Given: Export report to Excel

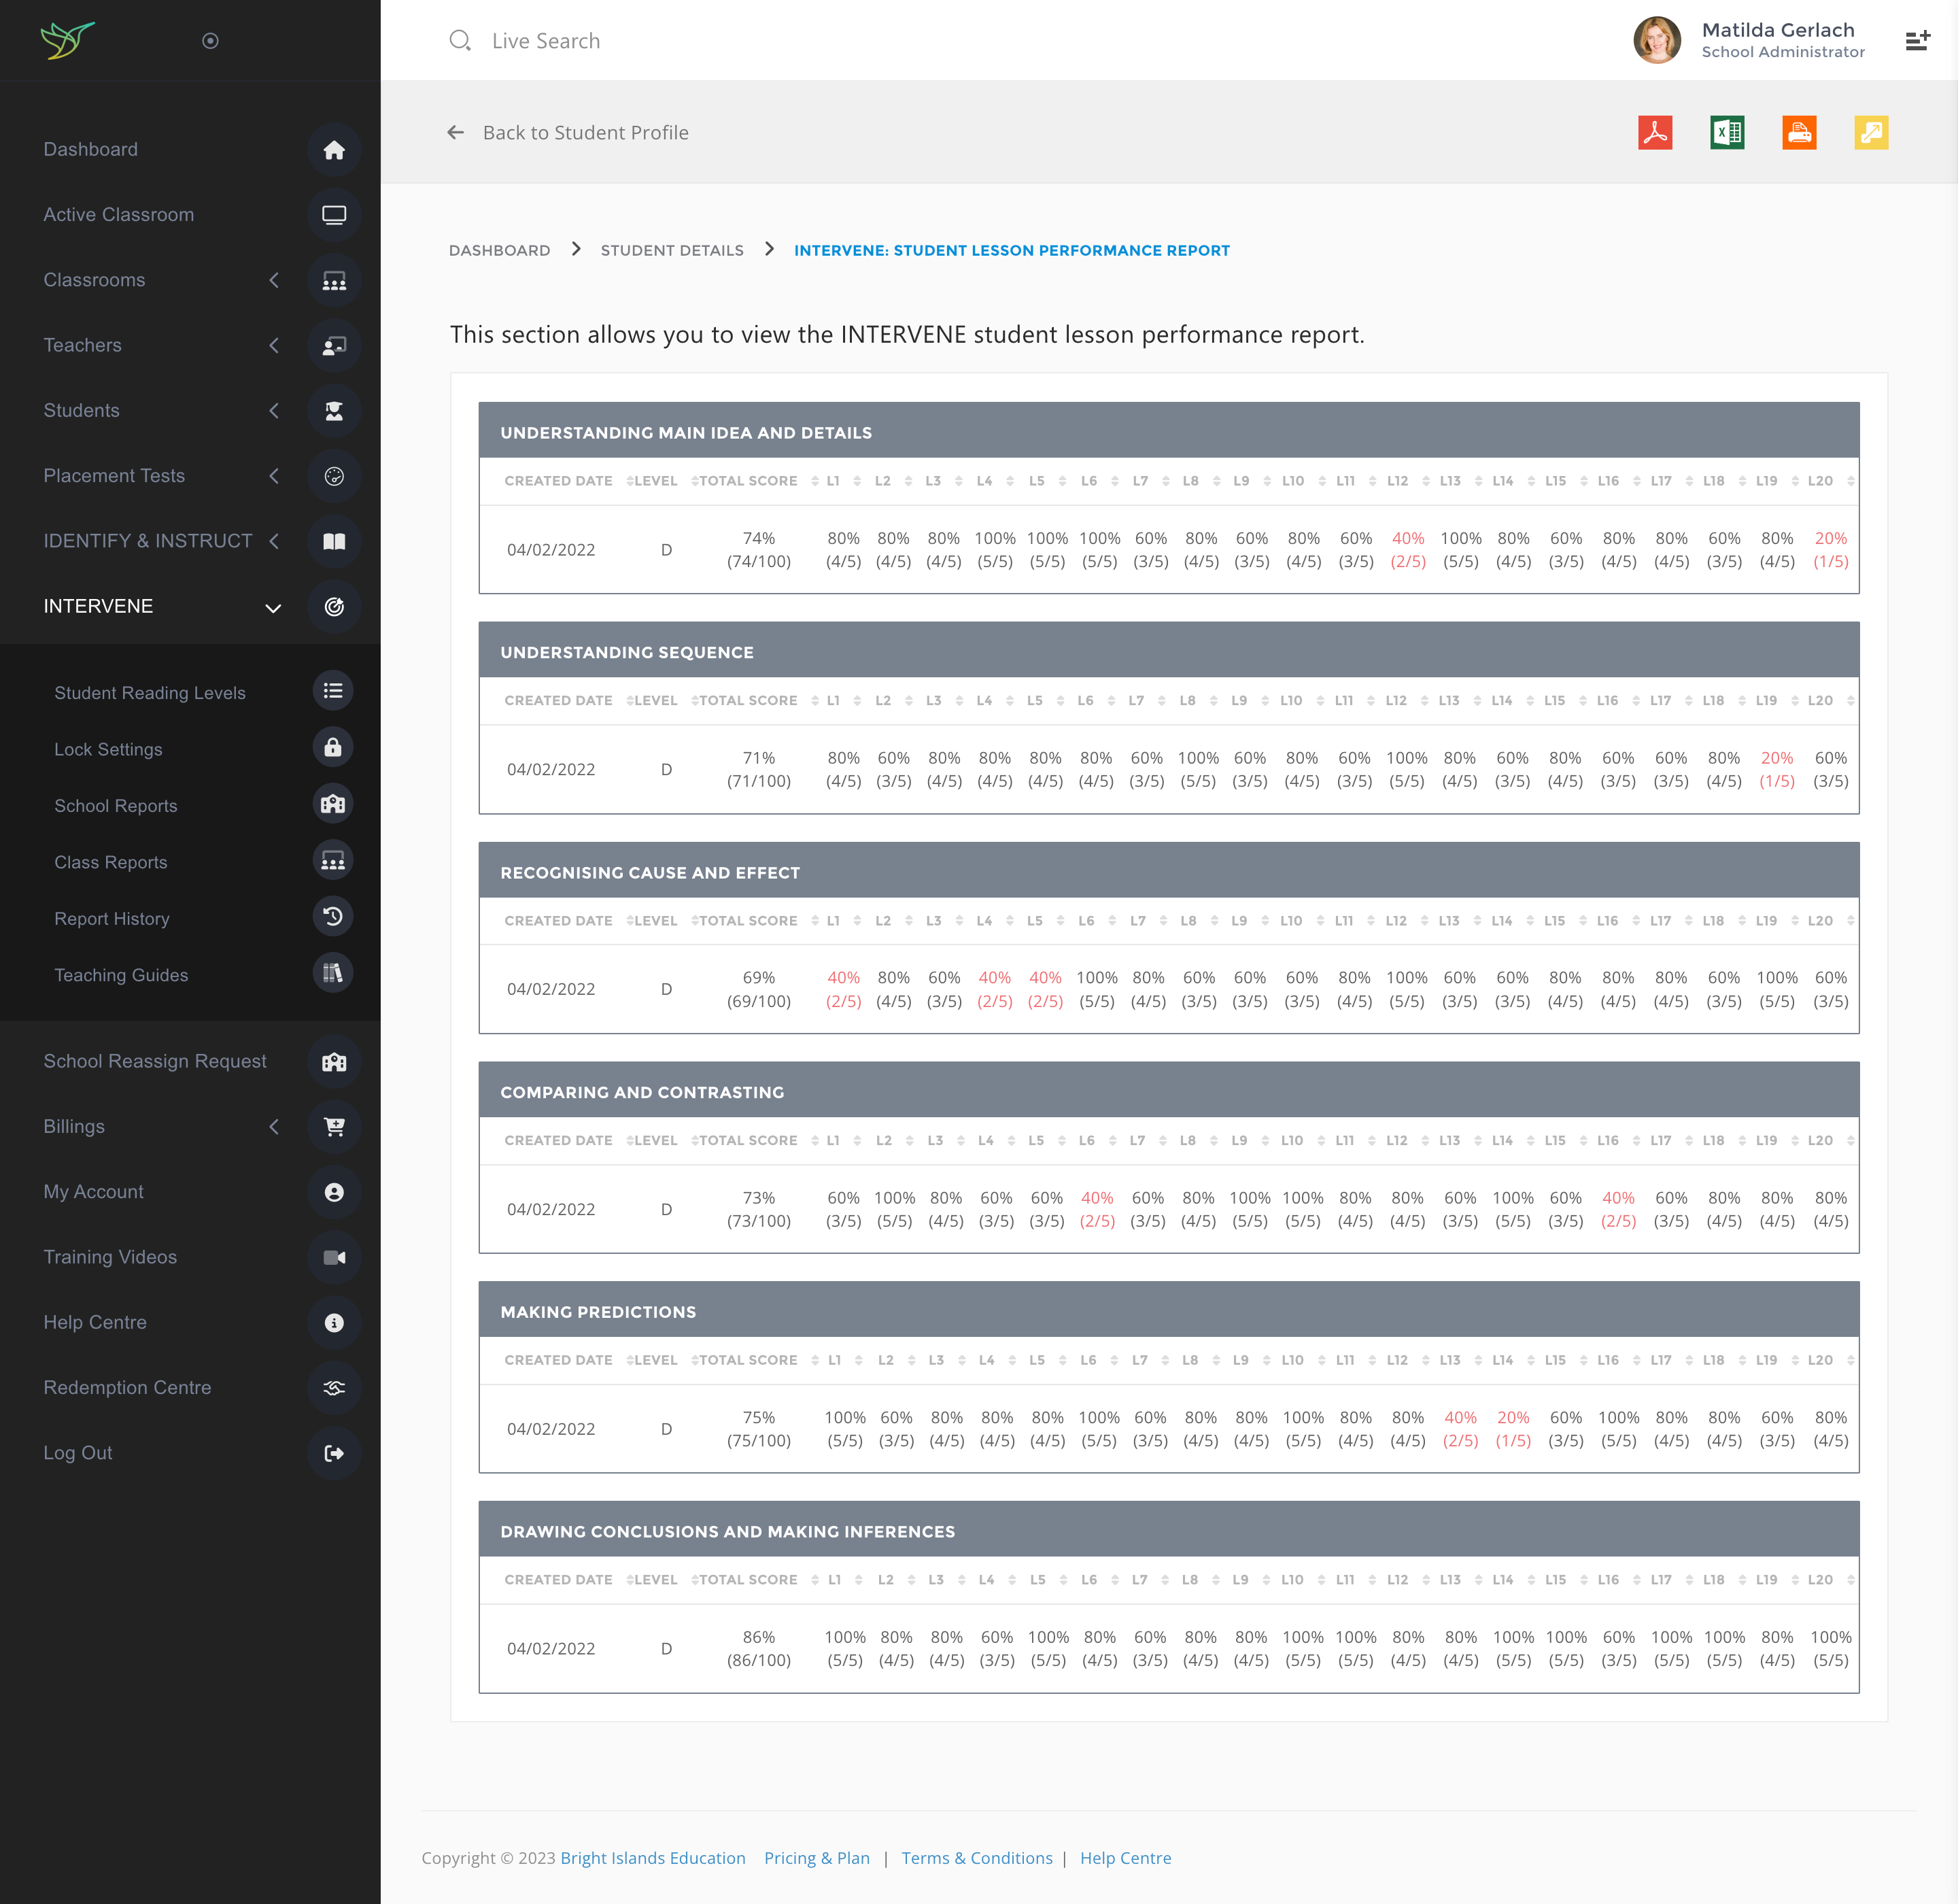Looking at the screenshot, I should (x=1727, y=132).
